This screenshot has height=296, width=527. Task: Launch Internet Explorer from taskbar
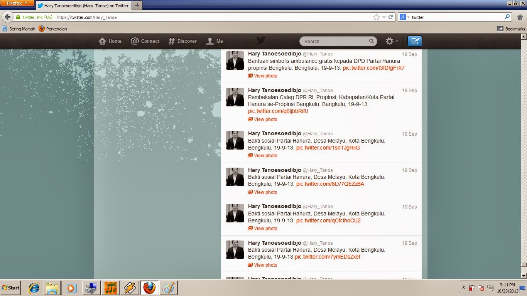34,288
